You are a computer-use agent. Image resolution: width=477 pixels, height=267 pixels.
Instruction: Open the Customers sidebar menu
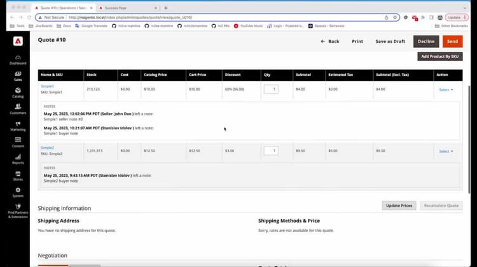[18, 110]
